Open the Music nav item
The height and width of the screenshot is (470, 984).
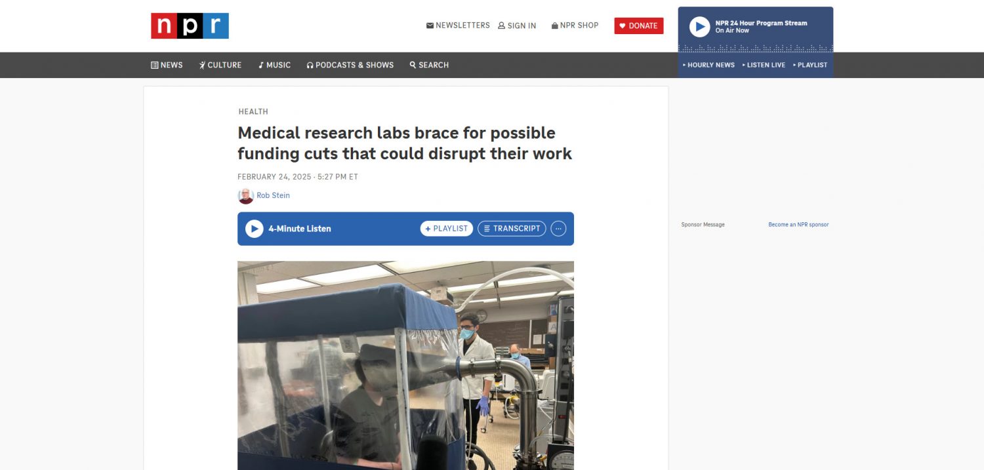(274, 65)
